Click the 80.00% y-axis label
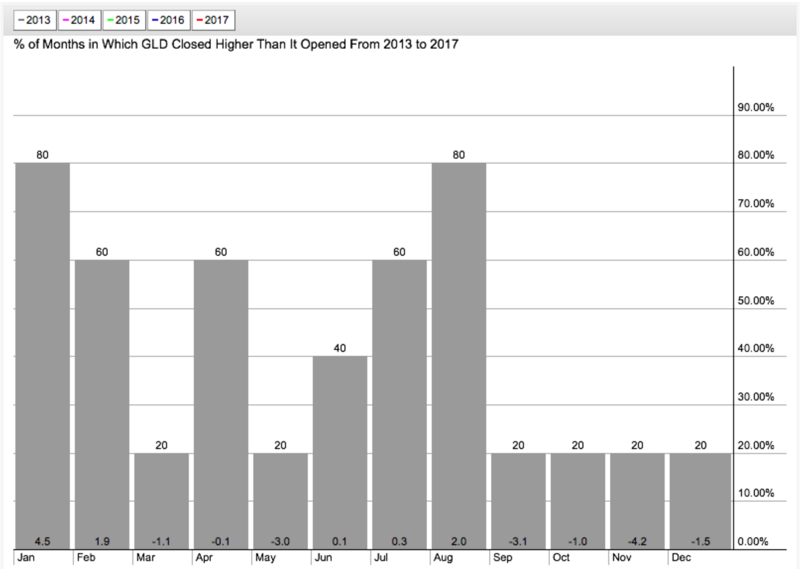This screenshot has height=569, width=802. 756,155
